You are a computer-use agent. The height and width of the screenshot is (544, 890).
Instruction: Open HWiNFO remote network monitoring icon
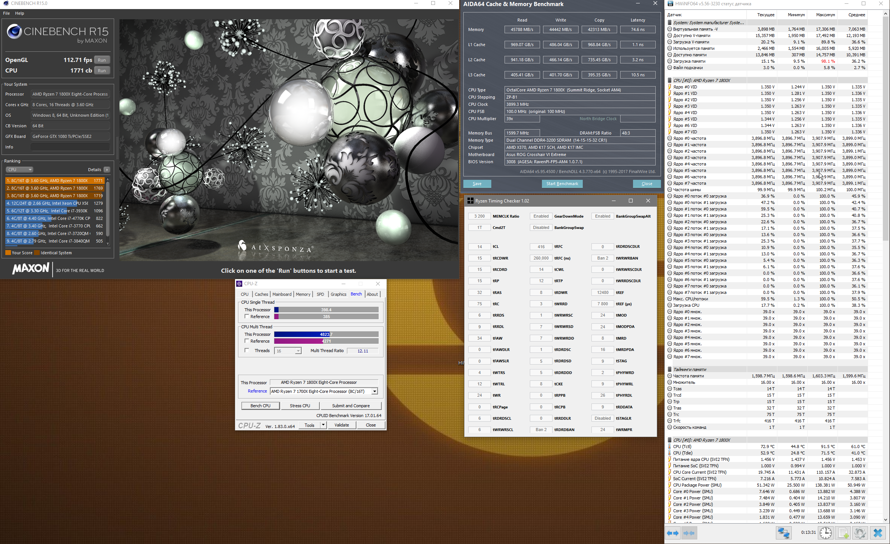[783, 533]
